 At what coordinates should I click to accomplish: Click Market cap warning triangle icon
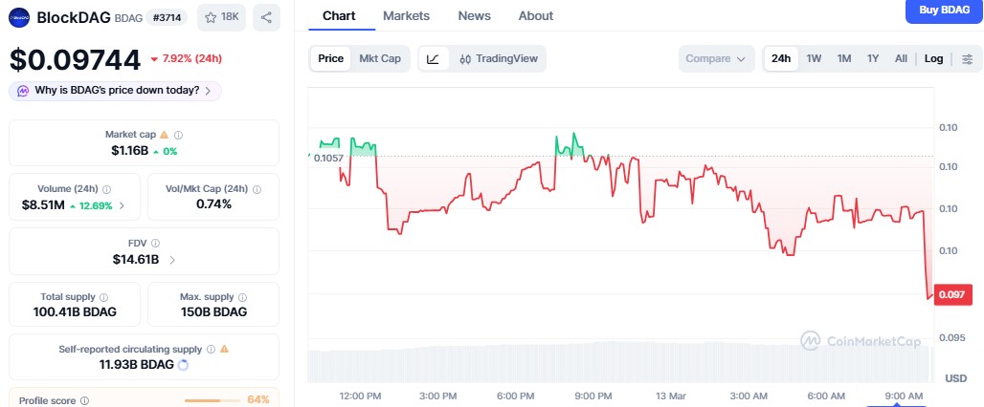coord(165,135)
